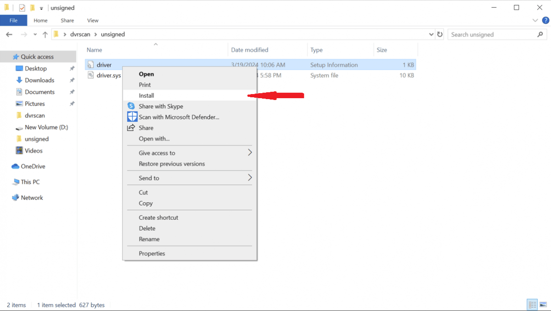Click dvrscan in the address path
This screenshot has height=311, width=551.
click(80, 34)
